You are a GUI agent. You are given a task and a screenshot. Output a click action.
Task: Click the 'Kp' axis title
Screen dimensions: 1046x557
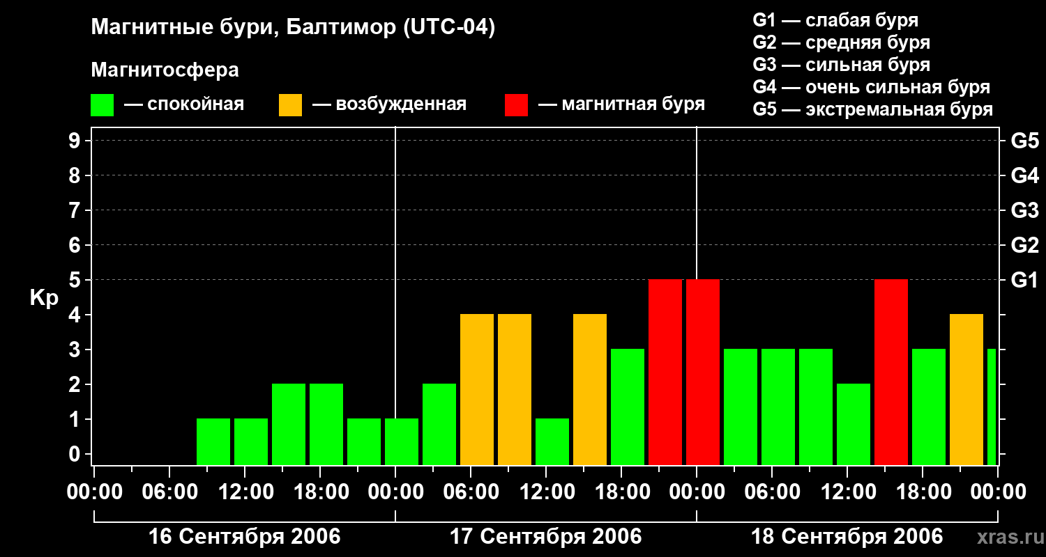[x=44, y=298]
